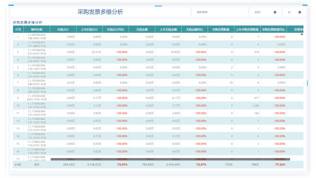Screen dimensions: 316x178
Task: Clear the 12 month filter
Action: point(300,12)
